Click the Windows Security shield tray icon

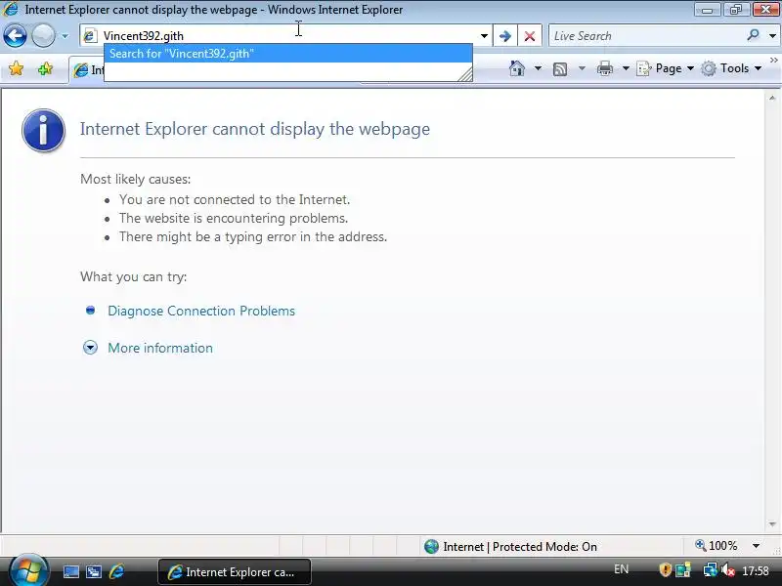tap(665, 569)
